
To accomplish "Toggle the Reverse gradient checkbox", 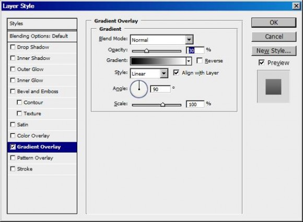I will click(x=200, y=60).
